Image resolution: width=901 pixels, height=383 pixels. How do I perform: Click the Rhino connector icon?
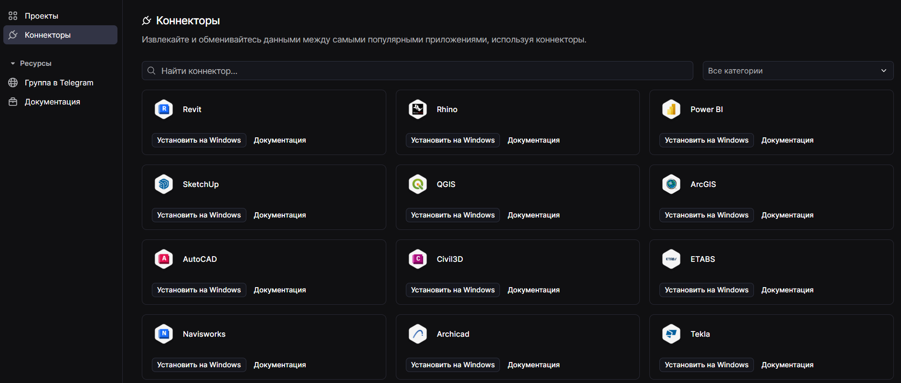(x=418, y=109)
